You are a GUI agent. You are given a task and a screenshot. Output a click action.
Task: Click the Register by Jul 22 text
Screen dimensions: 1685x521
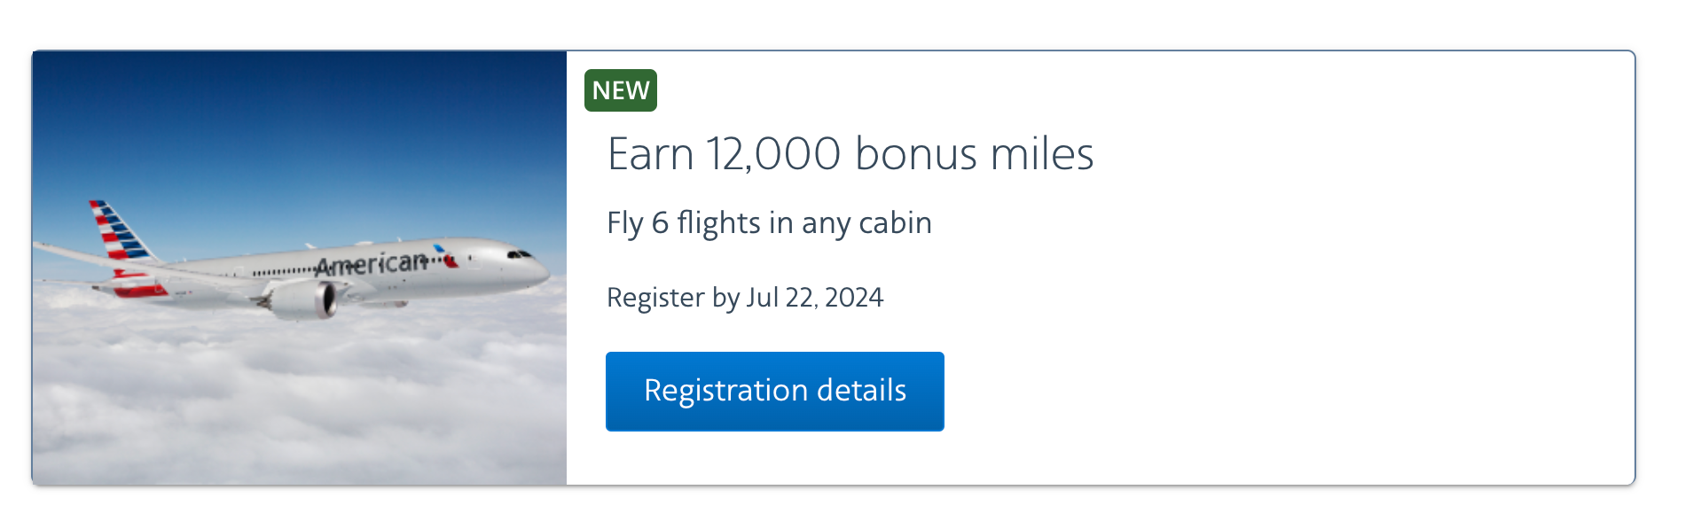(x=744, y=298)
